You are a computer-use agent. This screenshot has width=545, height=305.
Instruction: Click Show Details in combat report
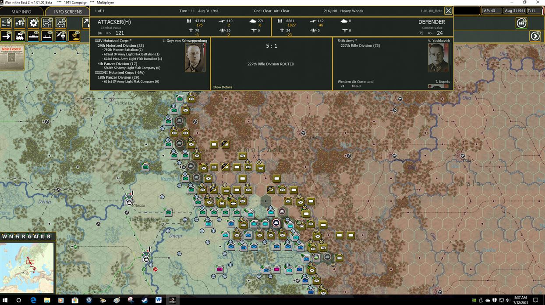(x=223, y=87)
